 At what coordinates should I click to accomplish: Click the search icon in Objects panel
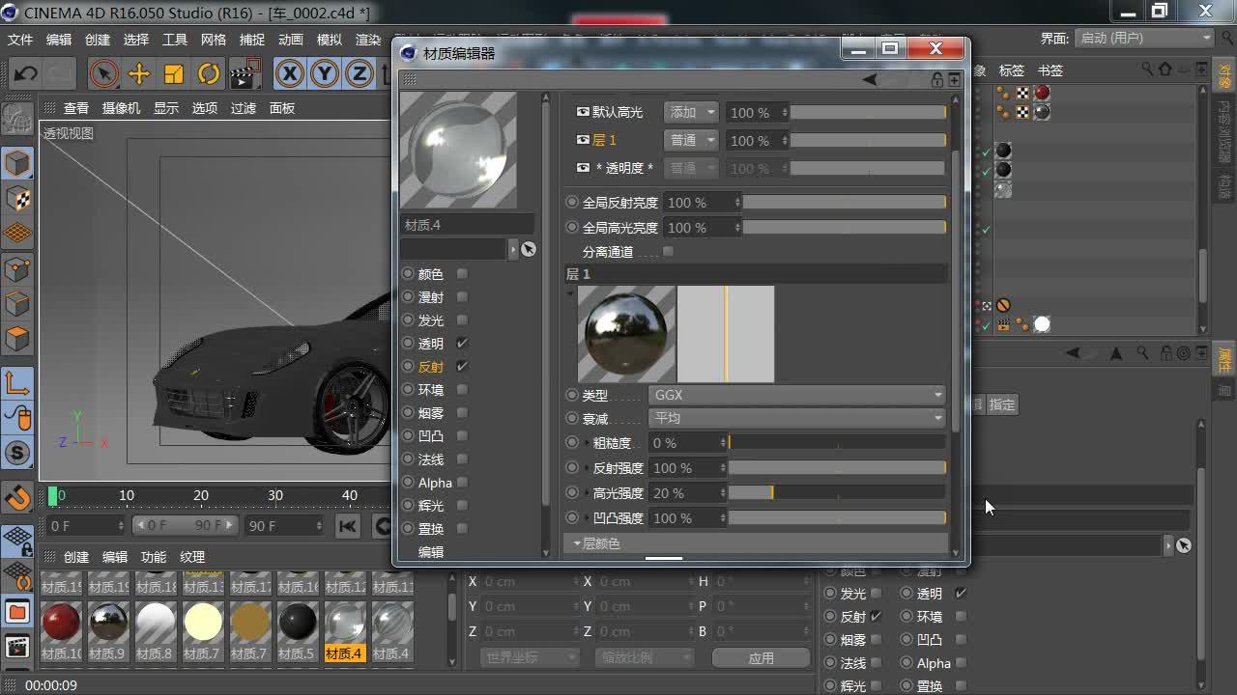tap(1147, 69)
